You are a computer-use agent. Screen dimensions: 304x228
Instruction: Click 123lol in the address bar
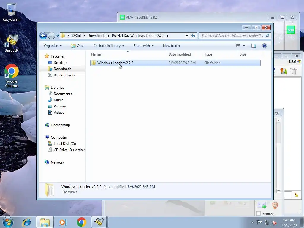(76, 36)
